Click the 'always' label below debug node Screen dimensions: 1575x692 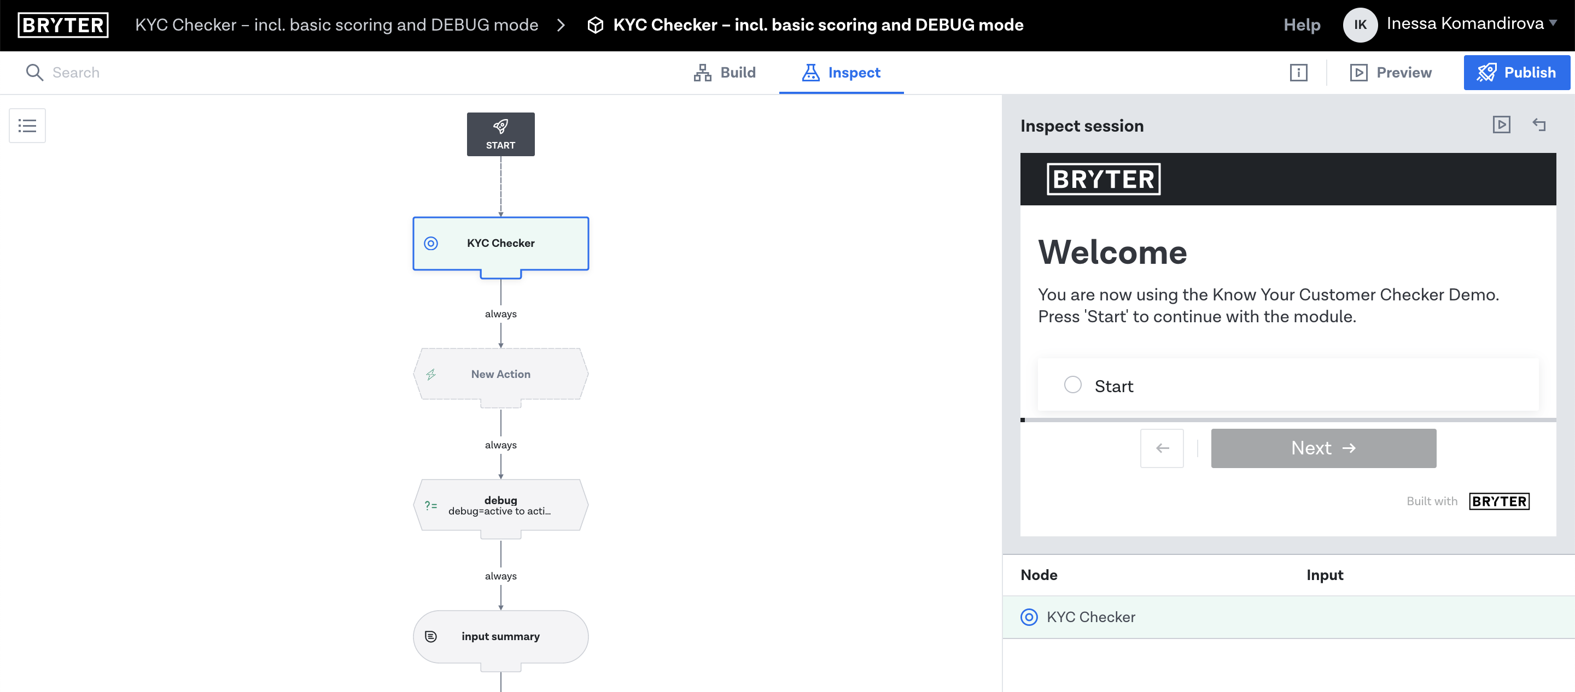pyautogui.click(x=500, y=576)
